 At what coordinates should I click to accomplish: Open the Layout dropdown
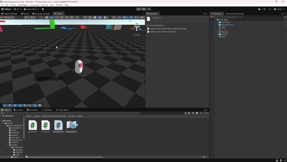pos(279,9)
